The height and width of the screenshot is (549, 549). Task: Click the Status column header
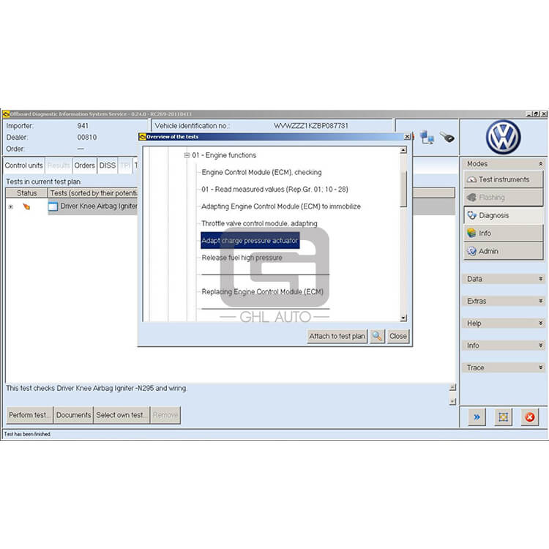click(x=26, y=193)
